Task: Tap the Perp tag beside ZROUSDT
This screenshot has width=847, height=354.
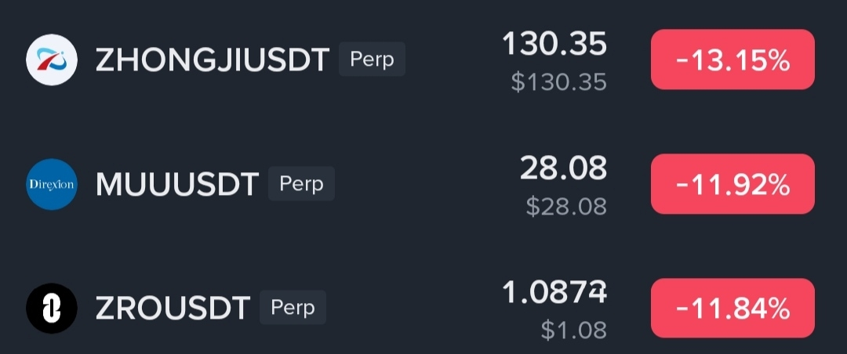Action: click(293, 307)
